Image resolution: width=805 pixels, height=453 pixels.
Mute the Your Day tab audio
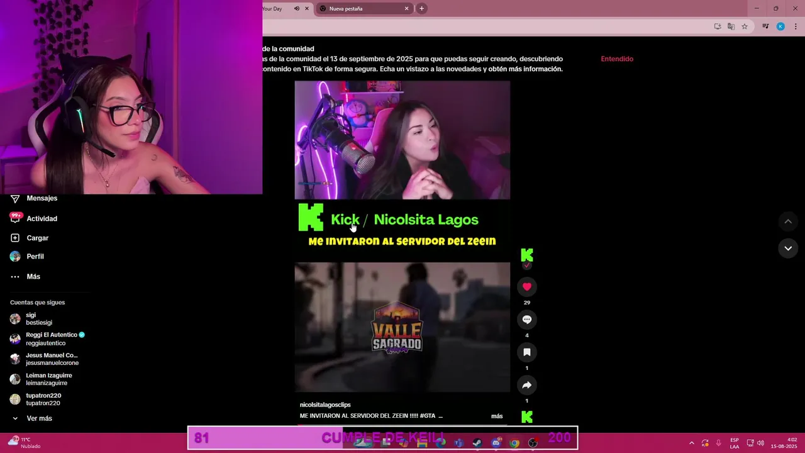click(296, 9)
